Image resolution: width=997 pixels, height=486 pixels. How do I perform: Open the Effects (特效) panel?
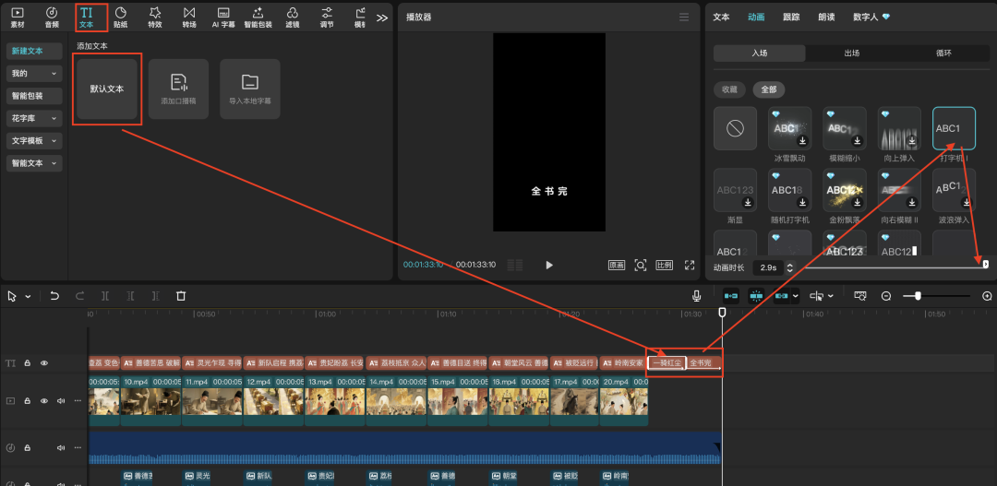155,16
